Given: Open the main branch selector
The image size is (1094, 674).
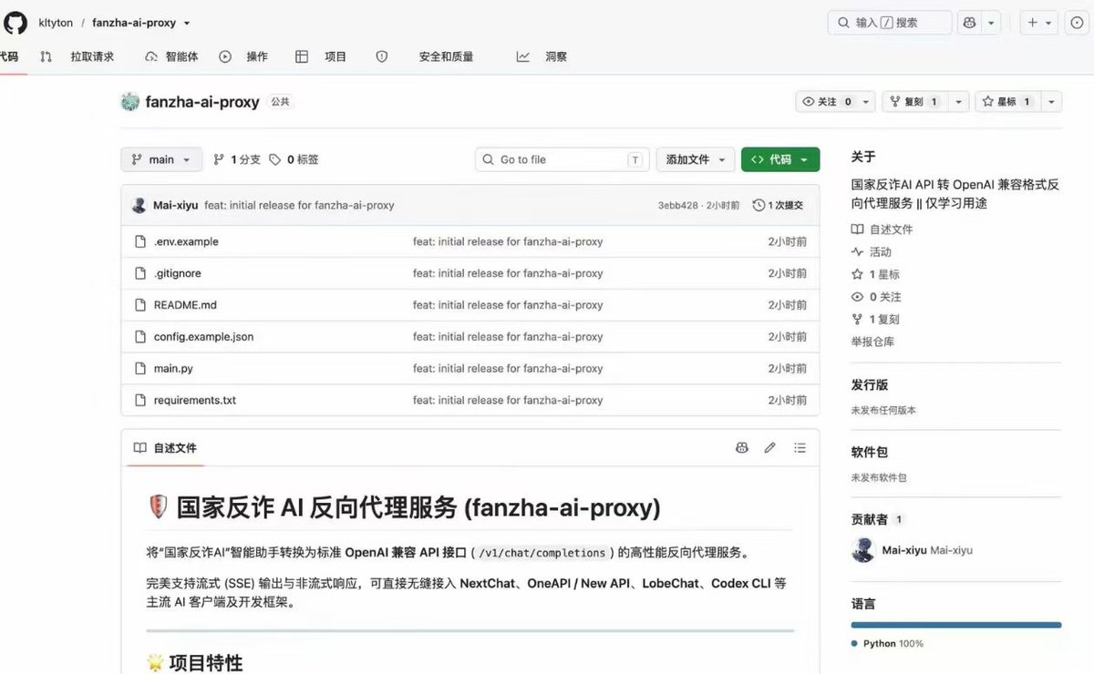Looking at the screenshot, I should point(161,159).
